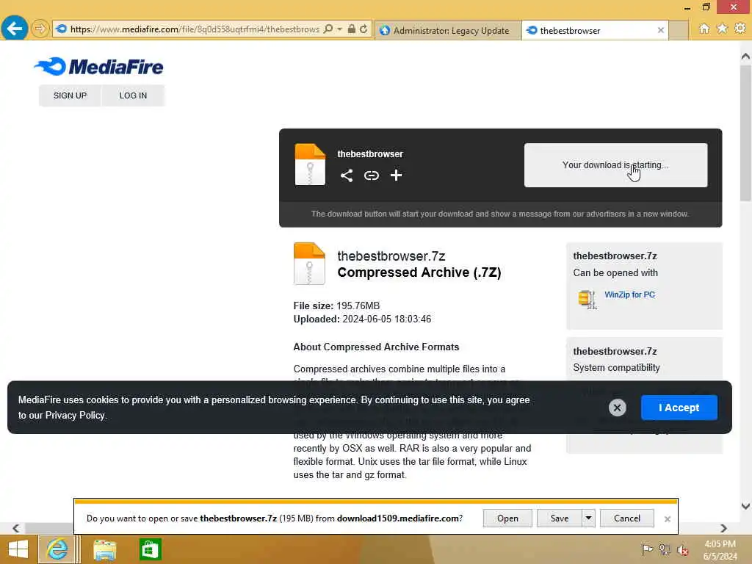Click the LOG IN button
Screen dimensions: 752x564
pos(134,95)
